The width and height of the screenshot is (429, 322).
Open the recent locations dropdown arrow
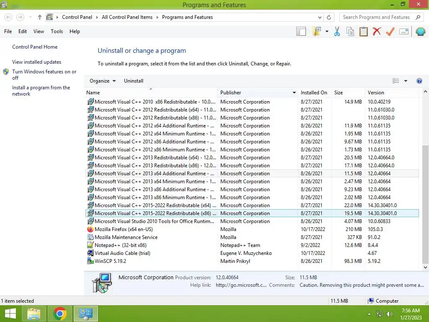(30, 17)
